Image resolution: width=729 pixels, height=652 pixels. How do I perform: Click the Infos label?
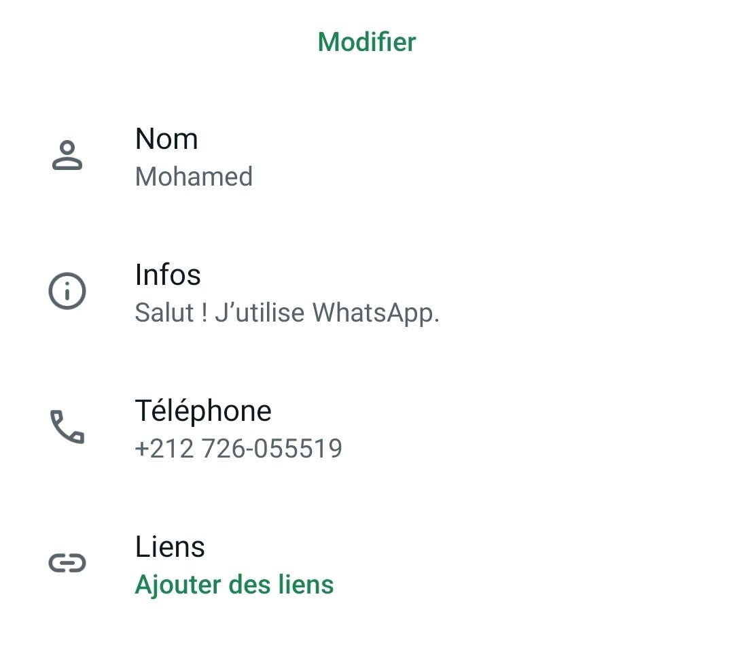click(168, 275)
